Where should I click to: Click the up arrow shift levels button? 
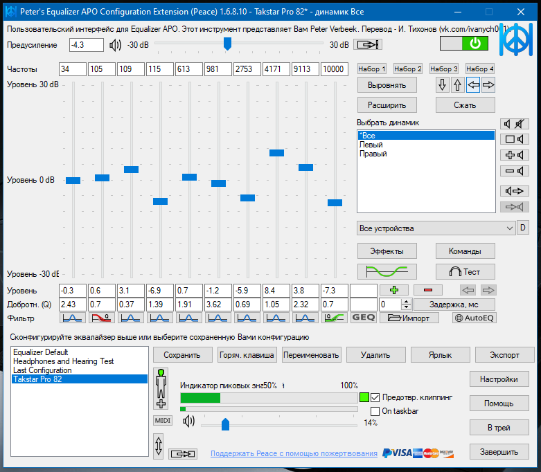[457, 85]
